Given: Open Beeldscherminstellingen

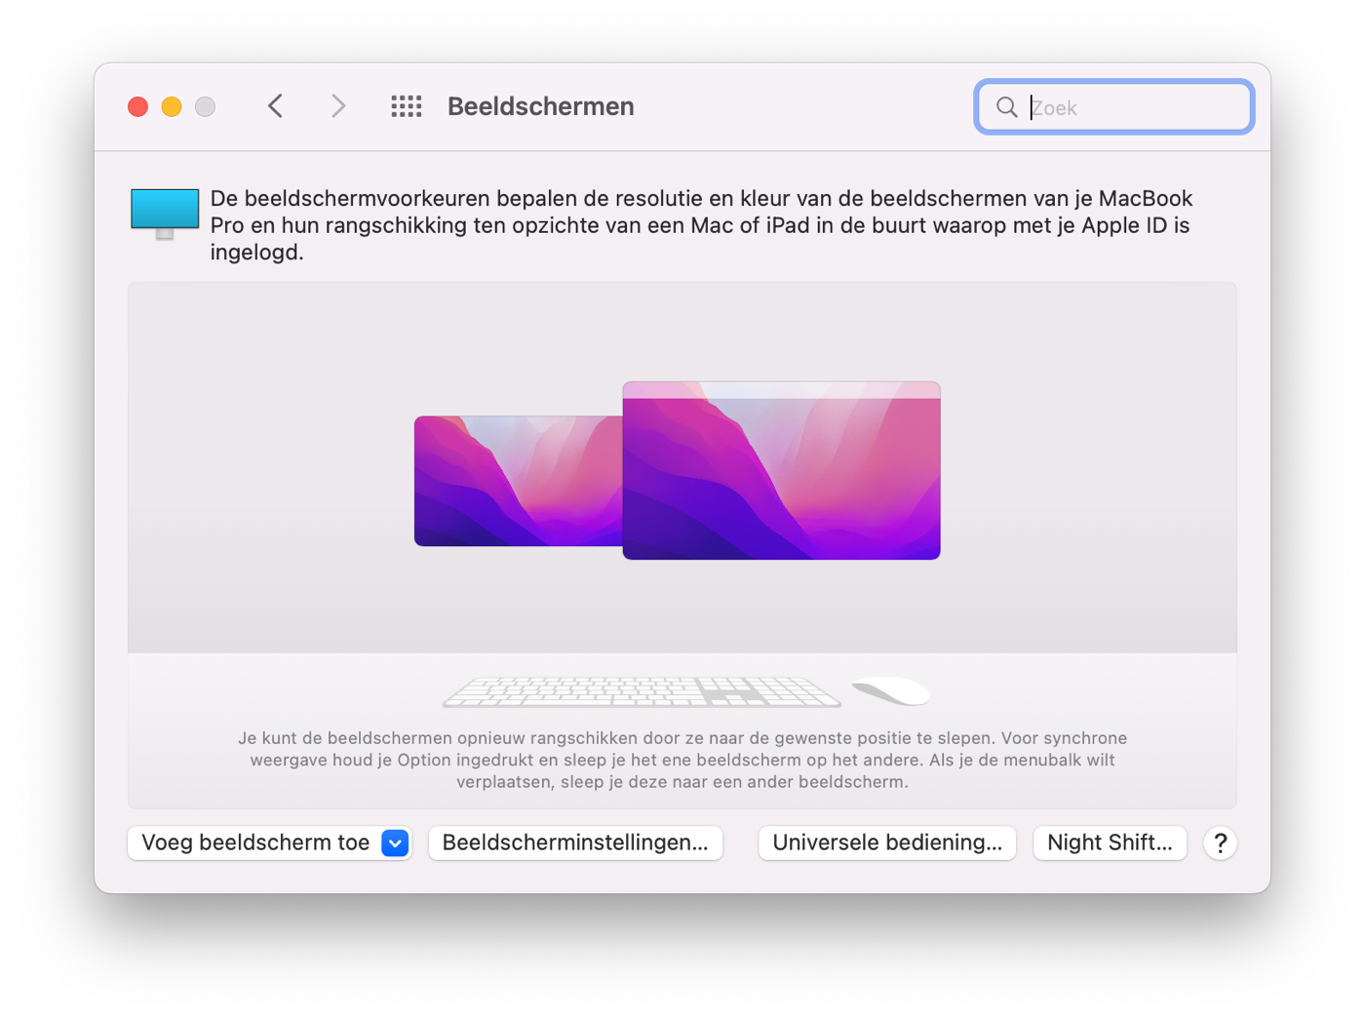Looking at the screenshot, I should [575, 842].
